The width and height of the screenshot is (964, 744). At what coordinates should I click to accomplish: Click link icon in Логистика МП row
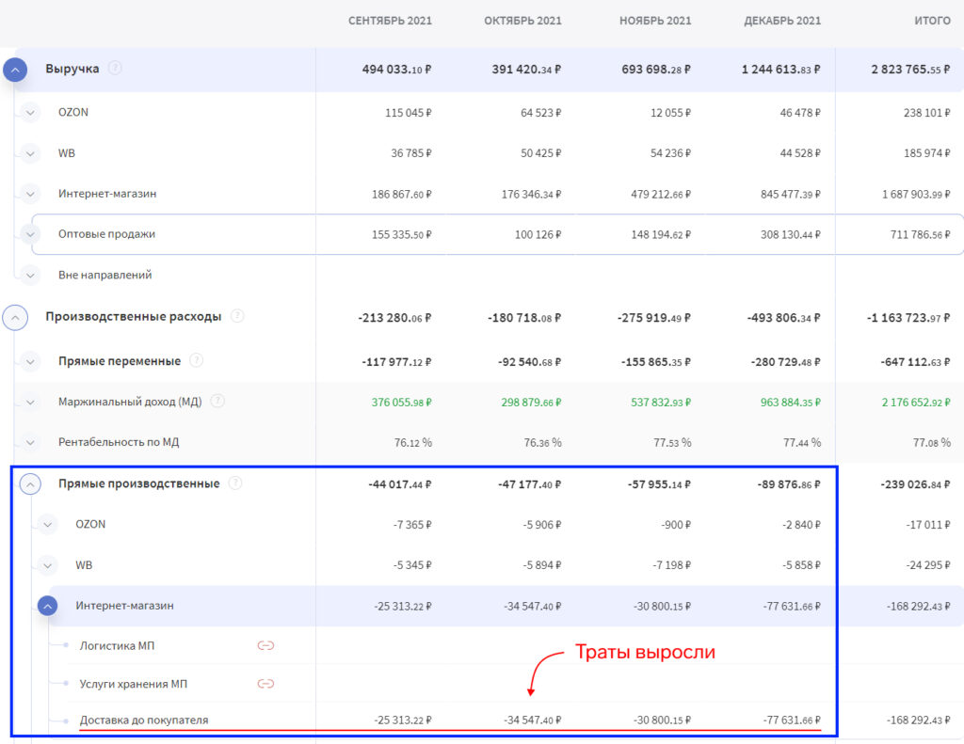click(265, 645)
